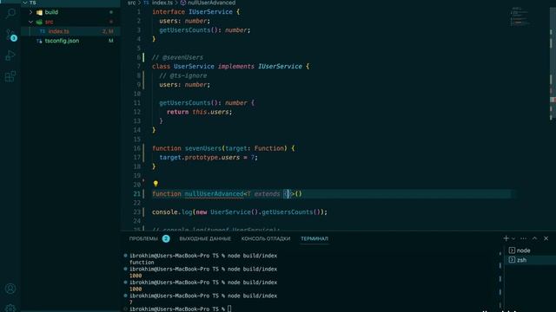This screenshot has width=556, height=312.
Task: Click the build folder icon
Action: (39, 12)
